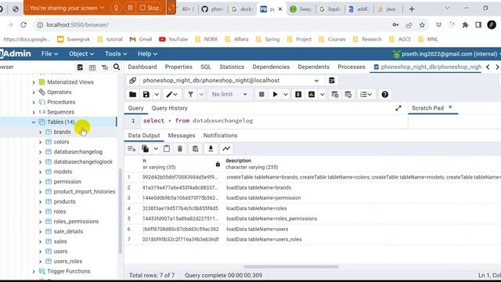Viewport: 501px width, 282px height.
Task: Open the Graph Visualiser line chart icon
Action: point(226,149)
